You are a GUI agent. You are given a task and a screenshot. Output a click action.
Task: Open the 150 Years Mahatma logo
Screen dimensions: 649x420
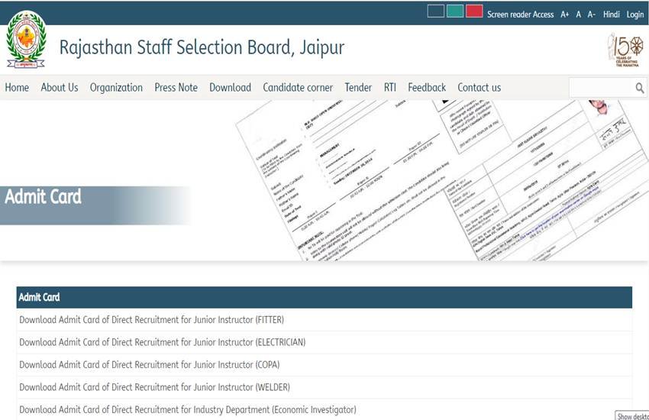625,50
